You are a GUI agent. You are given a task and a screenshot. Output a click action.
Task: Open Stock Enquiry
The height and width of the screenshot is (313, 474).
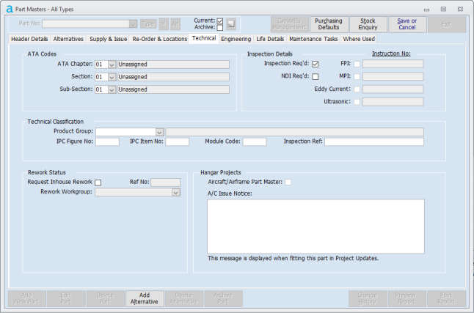click(x=368, y=24)
